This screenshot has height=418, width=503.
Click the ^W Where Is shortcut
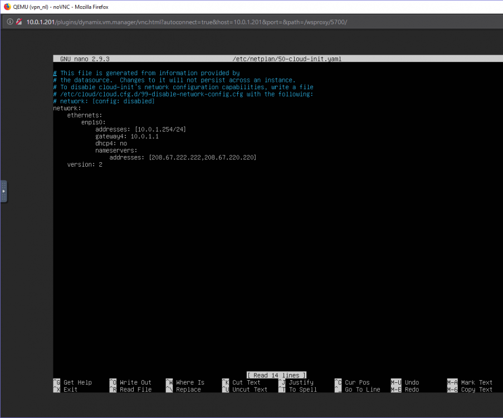coord(185,382)
